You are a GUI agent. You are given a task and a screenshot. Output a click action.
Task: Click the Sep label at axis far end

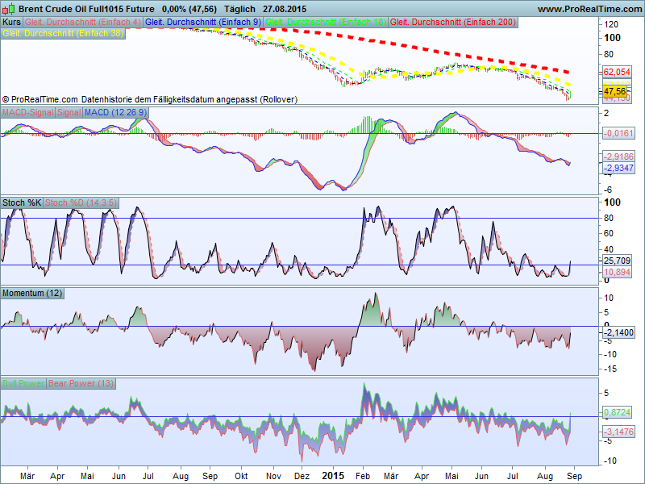click(575, 476)
